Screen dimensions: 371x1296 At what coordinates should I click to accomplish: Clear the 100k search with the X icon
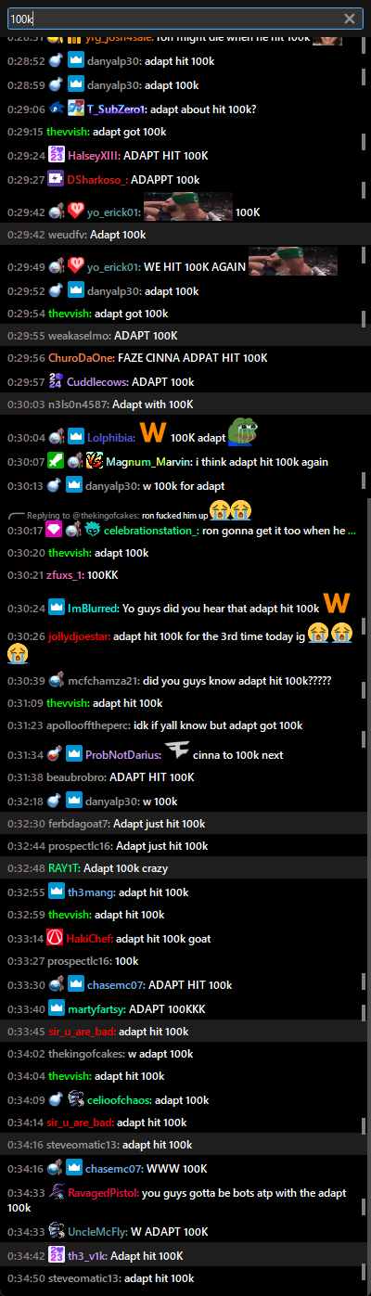click(349, 19)
